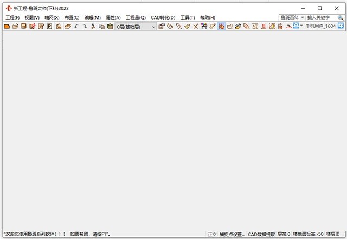Click the save project floppy disk icon

(24, 26)
